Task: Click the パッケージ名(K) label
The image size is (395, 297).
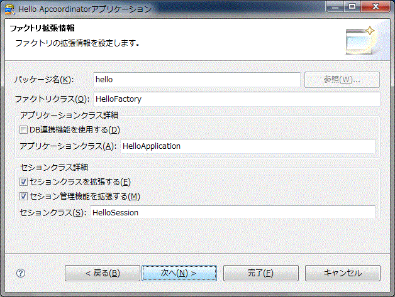Action: (x=44, y=80)
